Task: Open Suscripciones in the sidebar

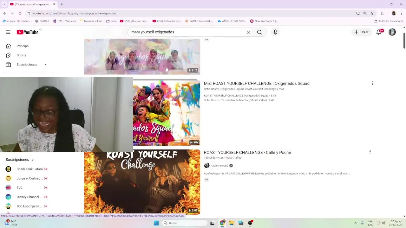Action: 27,65
